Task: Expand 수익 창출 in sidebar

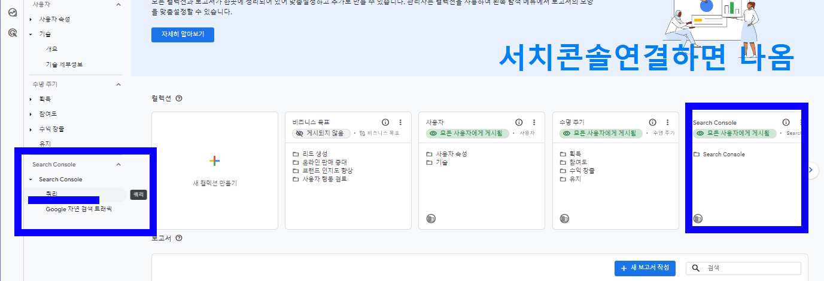Action: 31,129
